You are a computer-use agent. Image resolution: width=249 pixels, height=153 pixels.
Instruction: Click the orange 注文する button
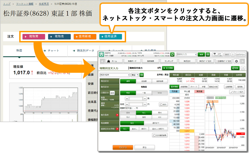click(123, 147)
